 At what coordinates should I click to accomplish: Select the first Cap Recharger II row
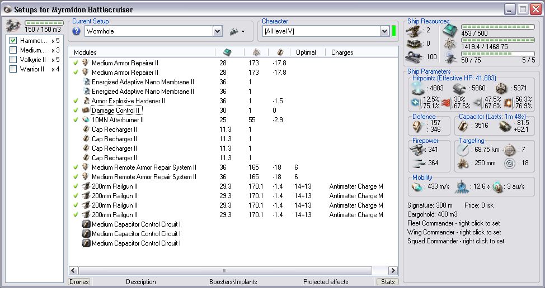coord(114,129)
